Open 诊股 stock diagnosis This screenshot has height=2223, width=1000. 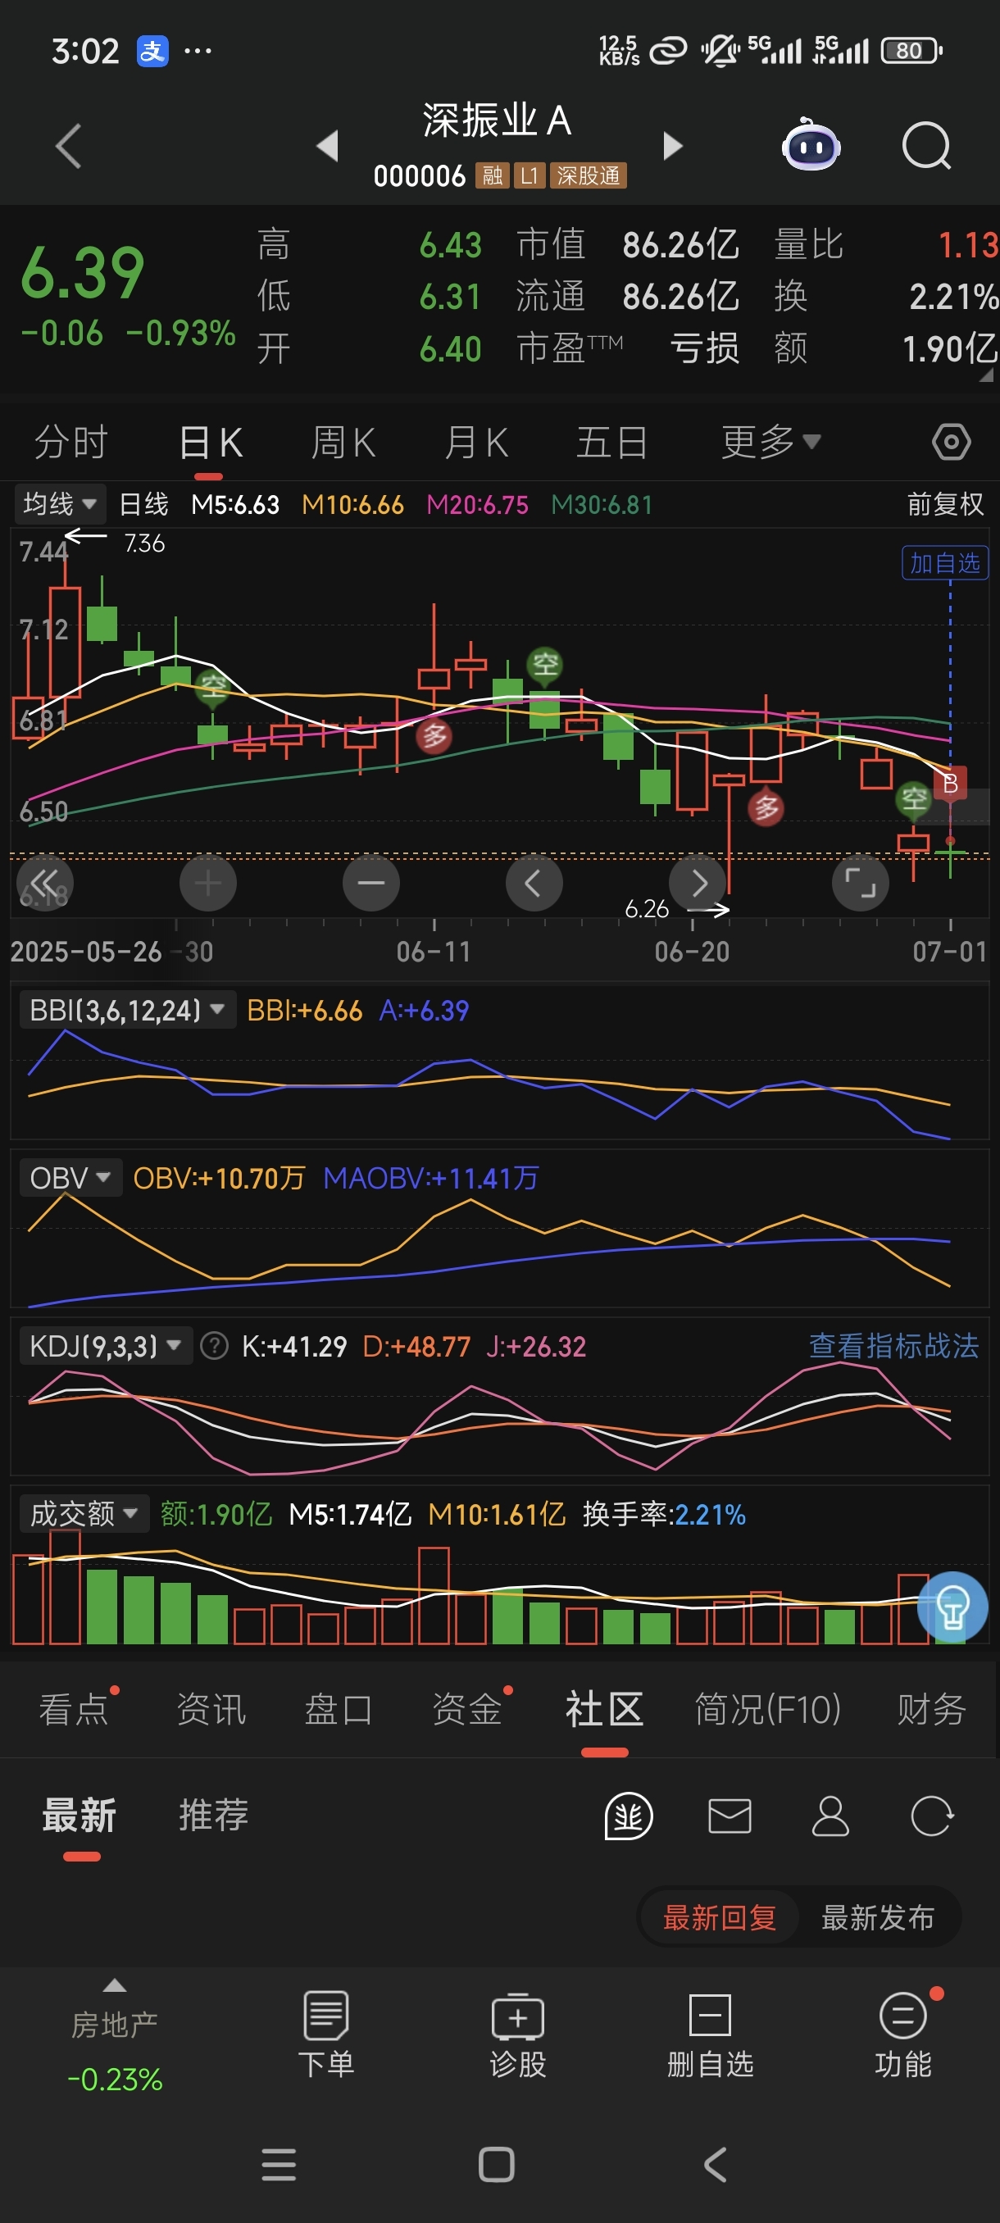click(518, 2034)
